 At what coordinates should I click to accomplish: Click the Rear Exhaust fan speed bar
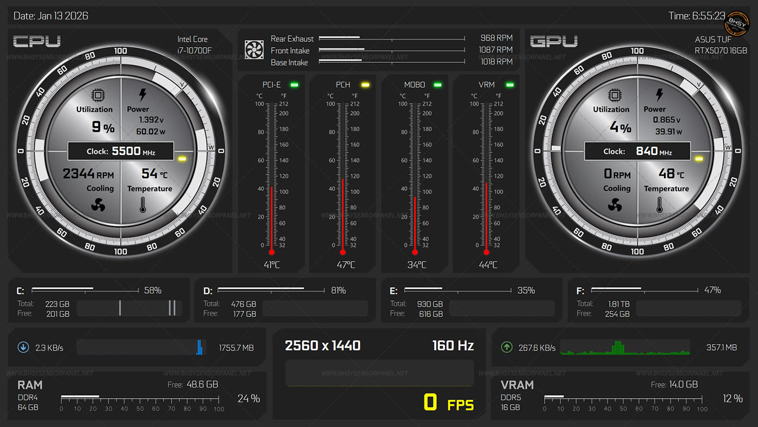[392, 38]
